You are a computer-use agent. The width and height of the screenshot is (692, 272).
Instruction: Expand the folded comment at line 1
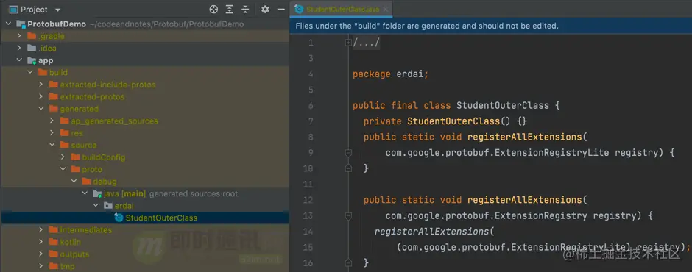tap(347, 43)
